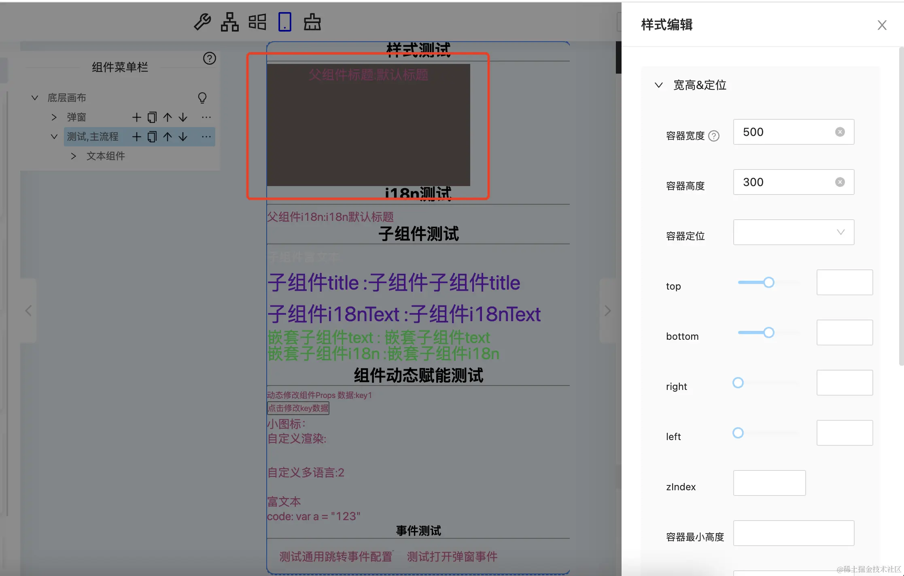
Task: Add child with plus icon on 弹窗 row
Action: (x=136, y=117)
